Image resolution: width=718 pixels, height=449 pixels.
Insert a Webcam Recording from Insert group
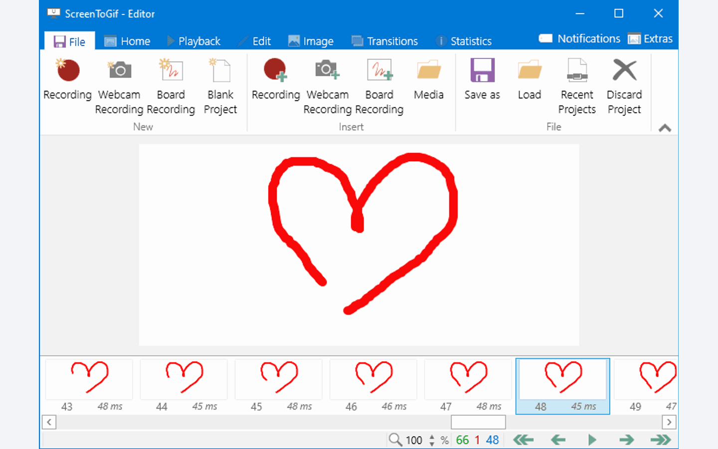click(328, 86)
